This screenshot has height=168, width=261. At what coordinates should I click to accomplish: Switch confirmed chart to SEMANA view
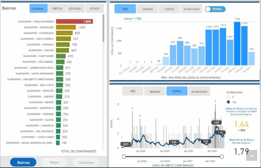pyautogui.click(x=147, y=9)
